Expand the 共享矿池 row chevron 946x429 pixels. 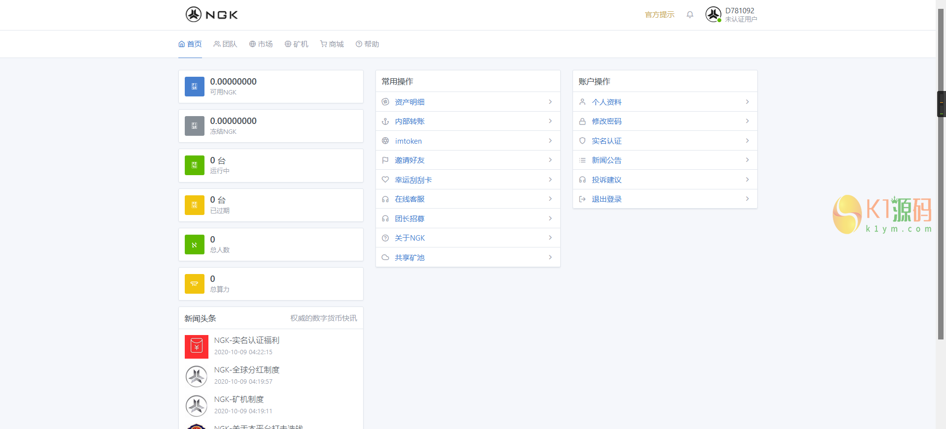coord(550,257)
